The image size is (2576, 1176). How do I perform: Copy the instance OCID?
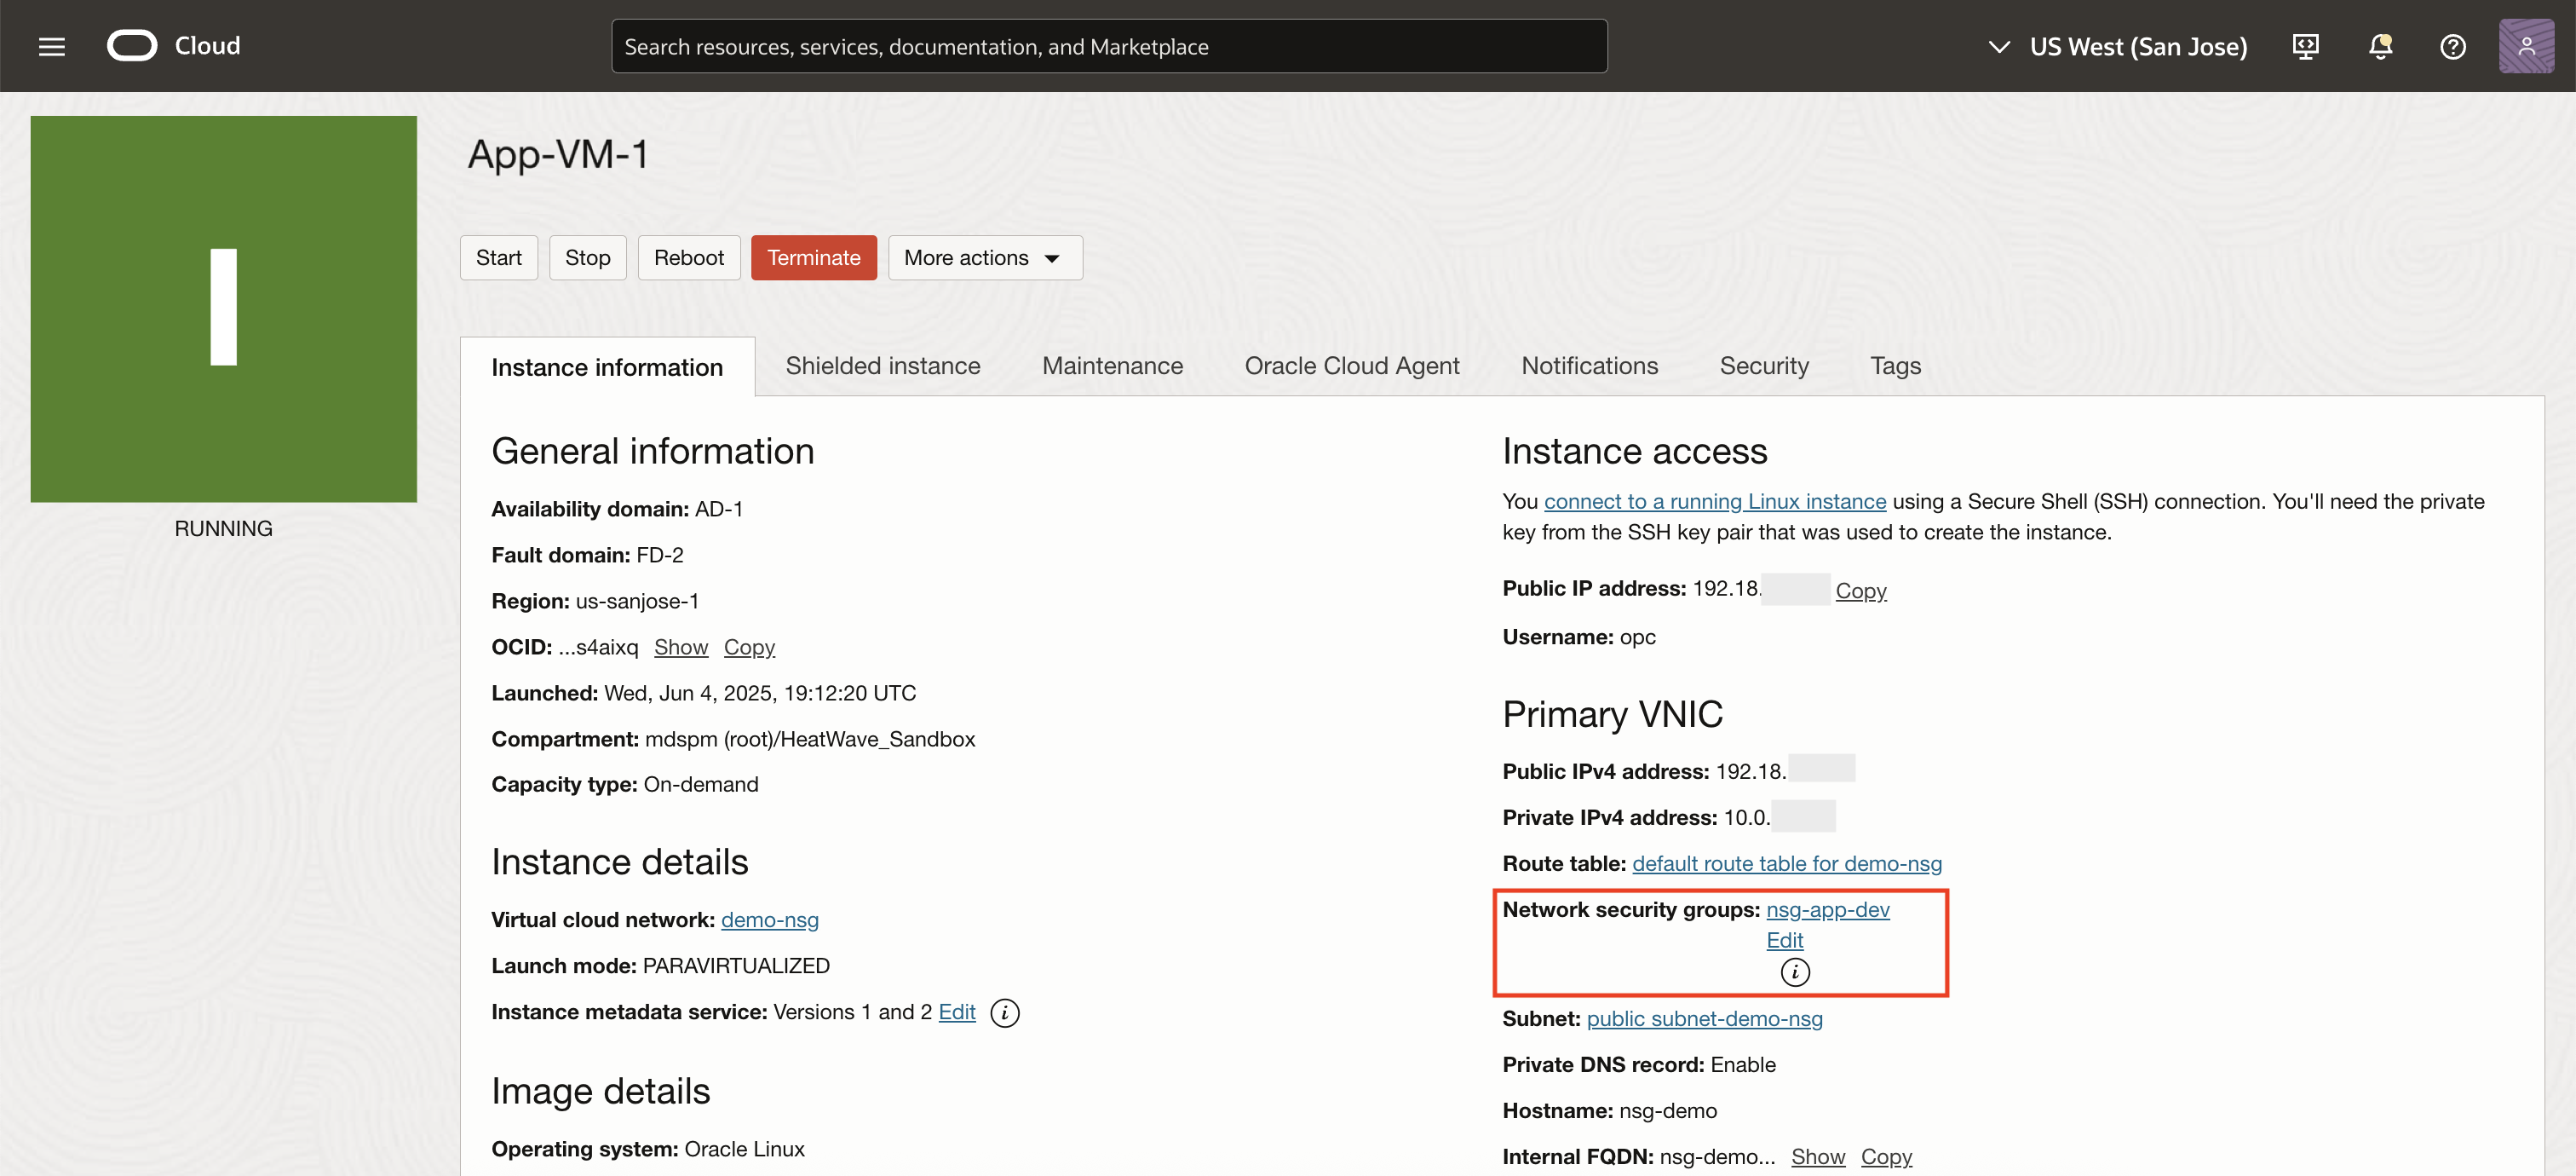coord(750,647)
